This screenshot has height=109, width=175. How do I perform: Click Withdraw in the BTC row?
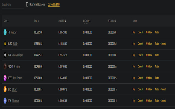[149, 89]
